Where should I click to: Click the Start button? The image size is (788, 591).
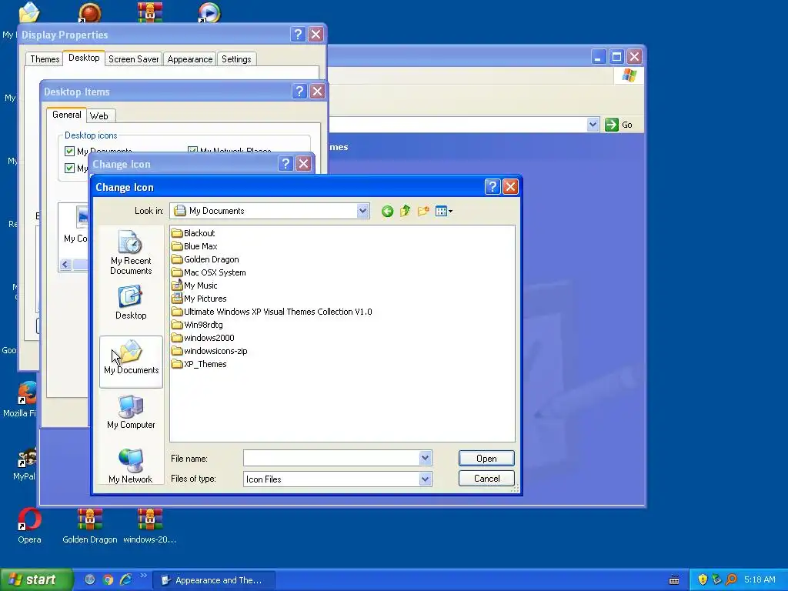click(x=37, y=579)
